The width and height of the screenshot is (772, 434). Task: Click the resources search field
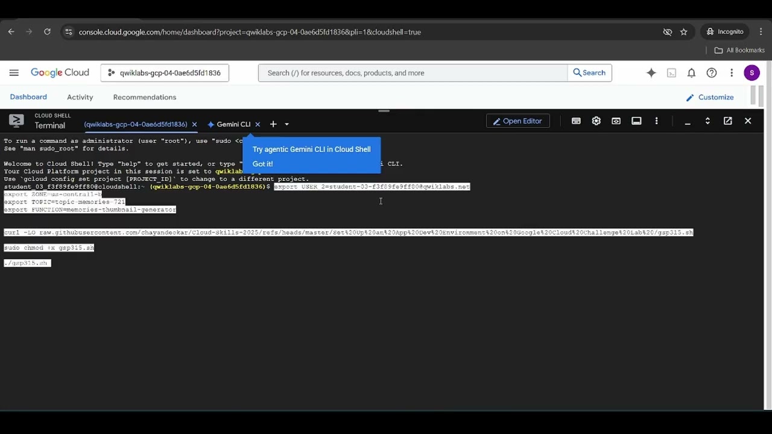[x=413, y=73]
